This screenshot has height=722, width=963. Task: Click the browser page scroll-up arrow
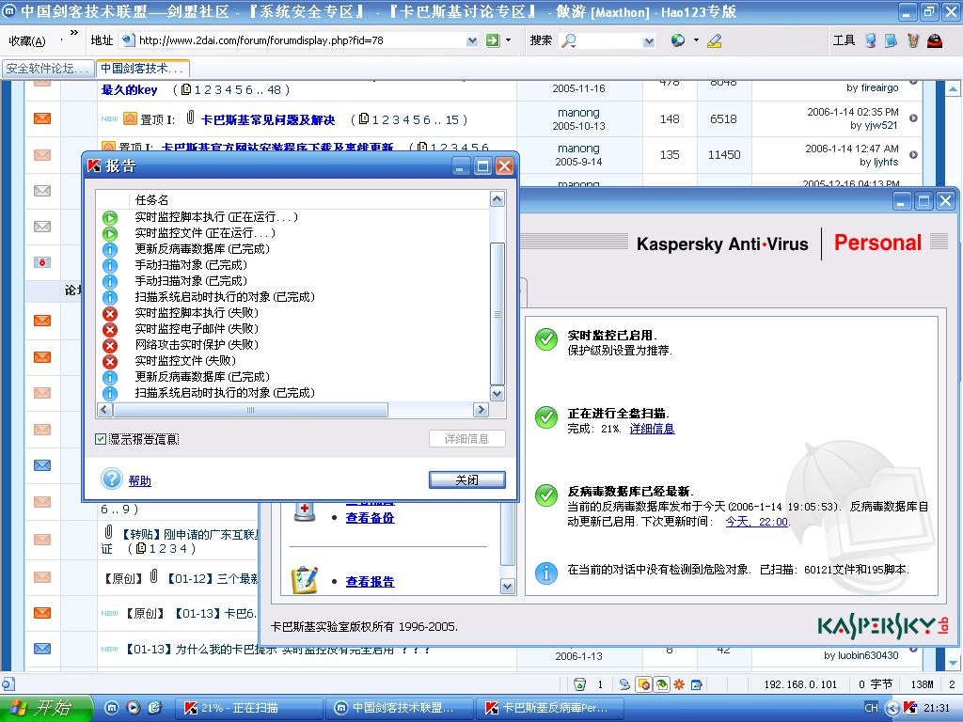(x=953, y=89)
